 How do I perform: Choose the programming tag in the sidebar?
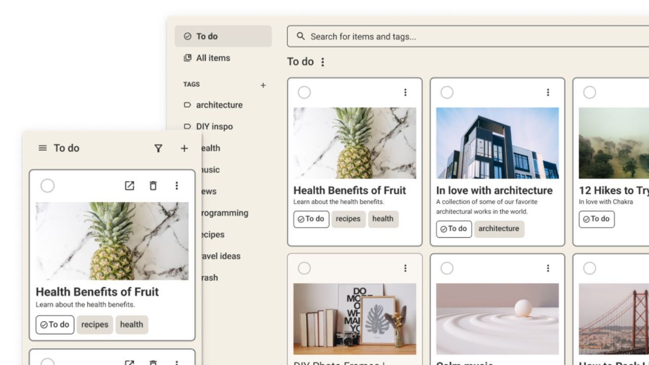point(225,213)
